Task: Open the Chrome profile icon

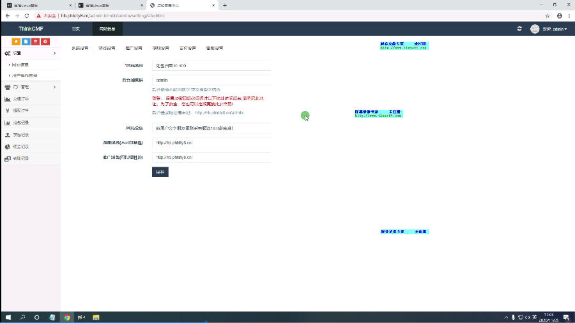Action: (559, 15)
